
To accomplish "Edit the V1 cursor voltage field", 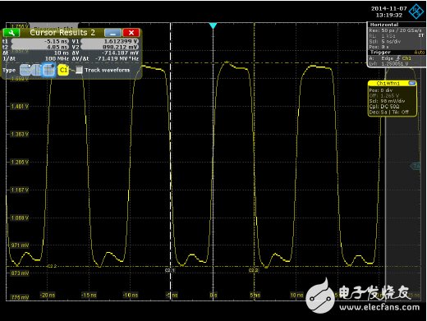I will 109,41.
